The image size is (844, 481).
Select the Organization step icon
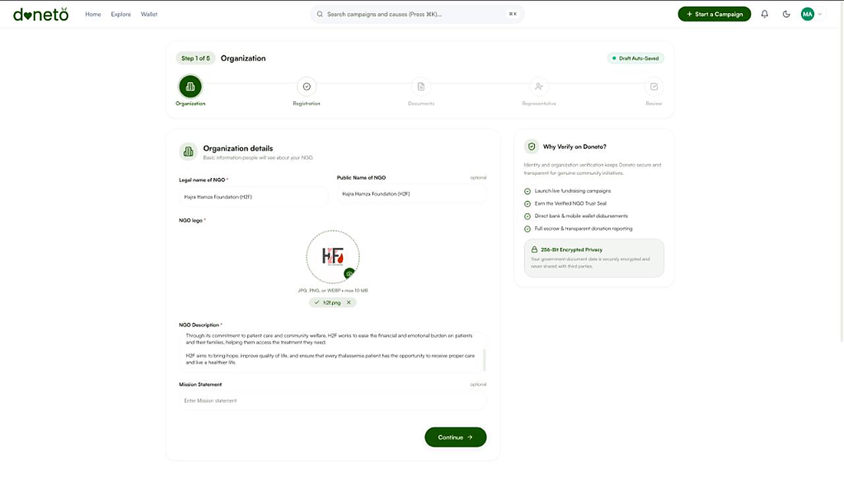[190, 86]
